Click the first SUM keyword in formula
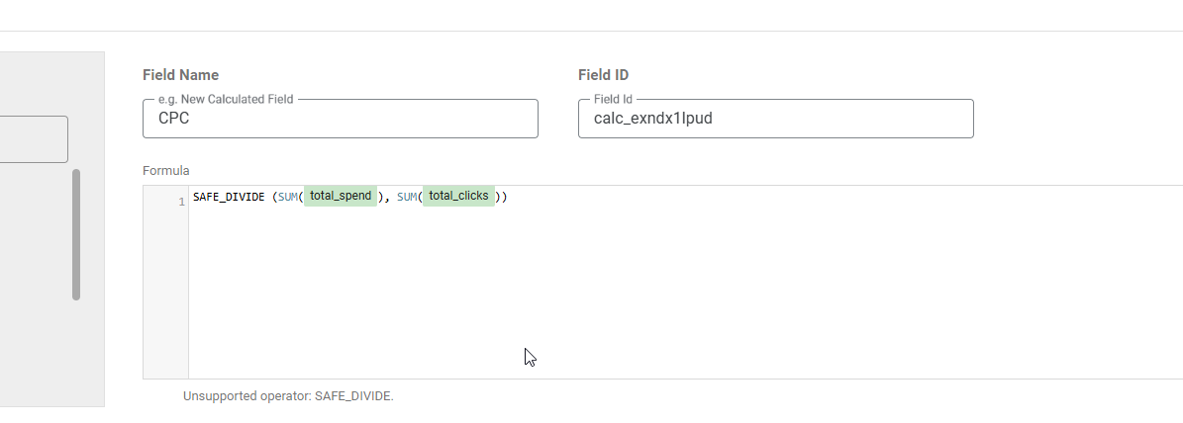1183x423 pixels. point(287,197)
